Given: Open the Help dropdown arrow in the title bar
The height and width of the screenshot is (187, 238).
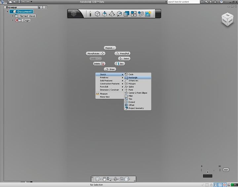Looking at the screenshot, I should click(225, 2).
